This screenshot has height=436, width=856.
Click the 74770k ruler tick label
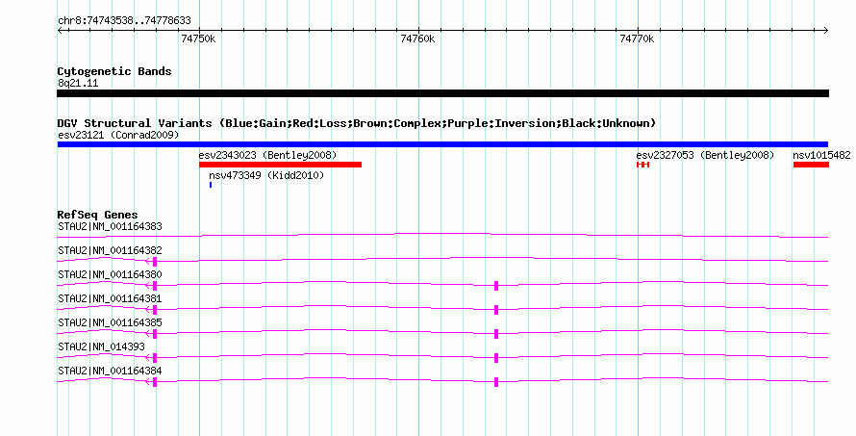click(637, 38)
